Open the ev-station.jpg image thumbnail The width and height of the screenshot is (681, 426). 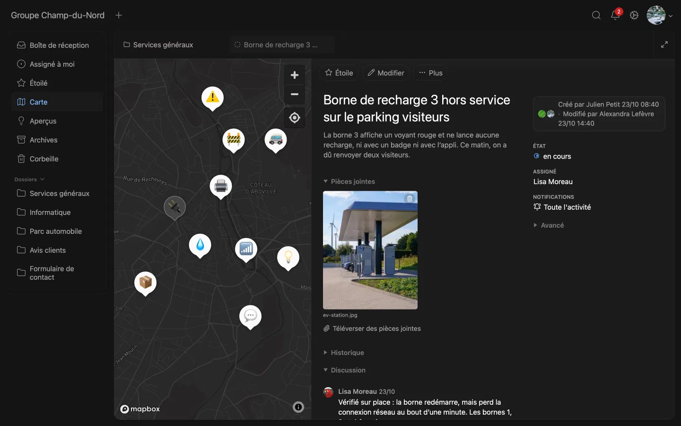(370, 250)
